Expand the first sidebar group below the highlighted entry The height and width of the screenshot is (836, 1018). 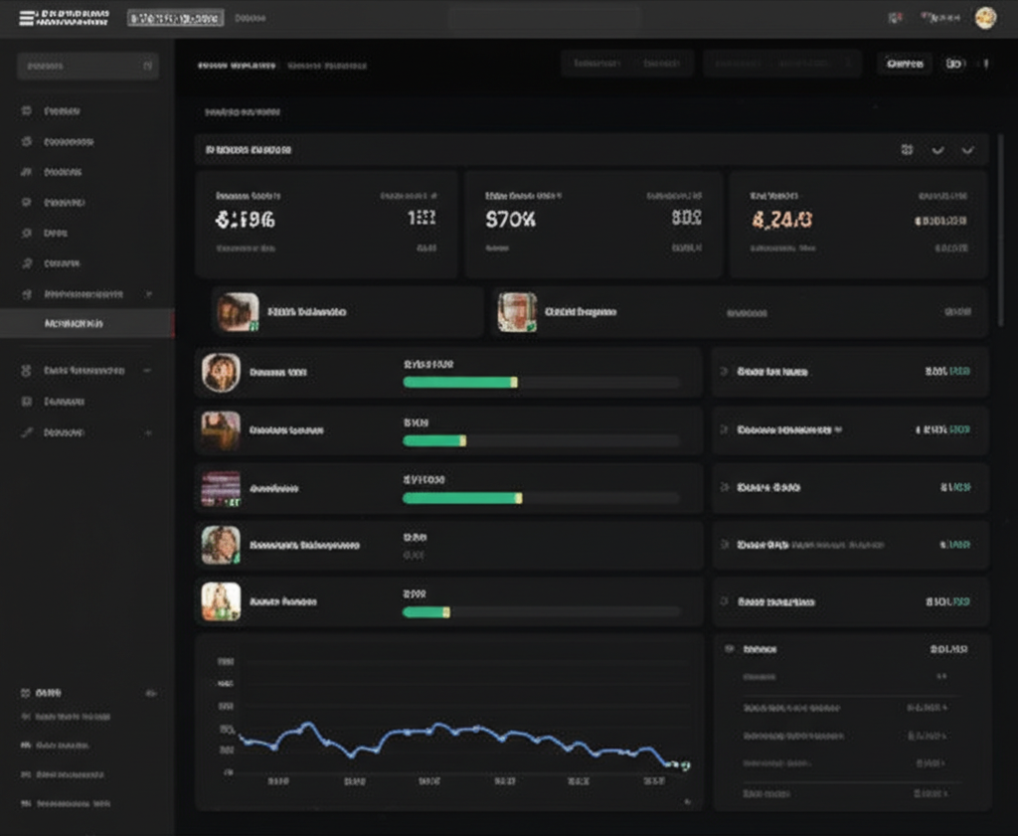(148, 370)
